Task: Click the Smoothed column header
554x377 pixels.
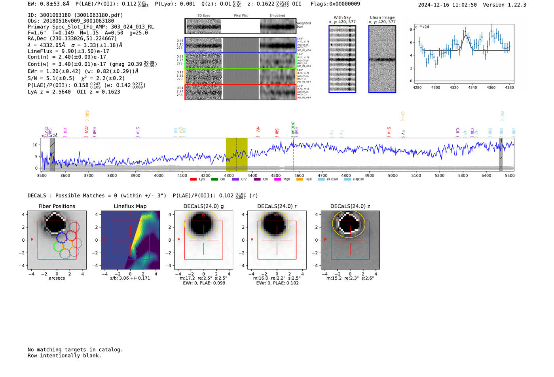Action: pos(277,16)
